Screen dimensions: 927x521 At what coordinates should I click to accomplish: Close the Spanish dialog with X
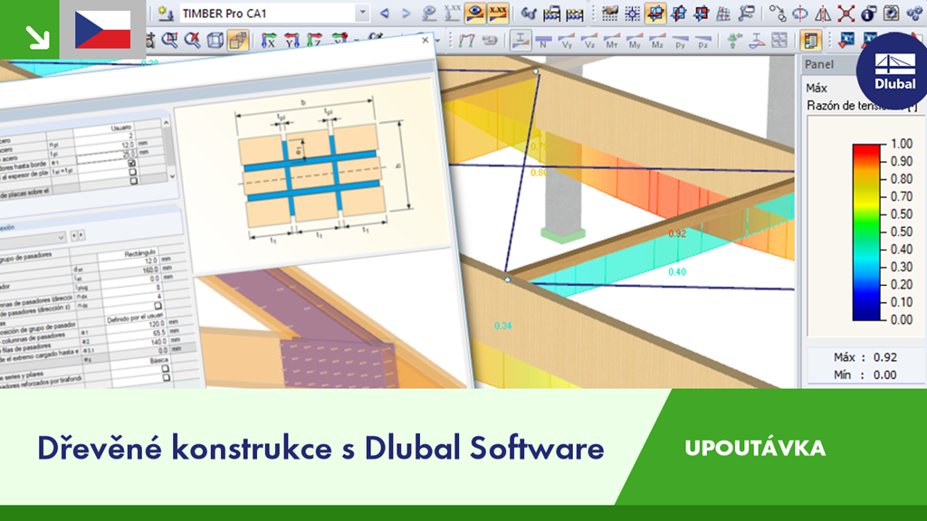pos(425,40)
